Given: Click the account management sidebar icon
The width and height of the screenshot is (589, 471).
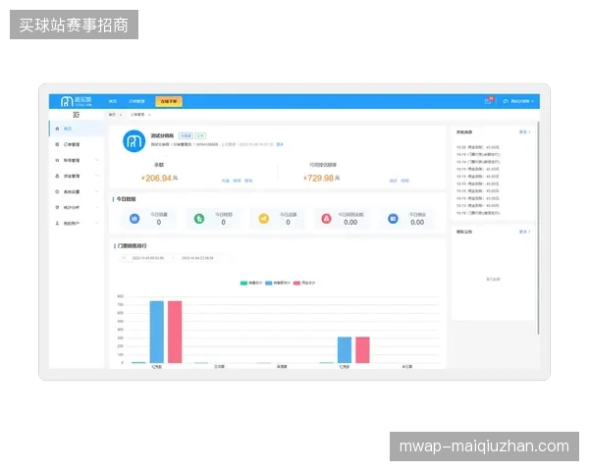Looking at the screenshot, I should click(x=57, y=160).
